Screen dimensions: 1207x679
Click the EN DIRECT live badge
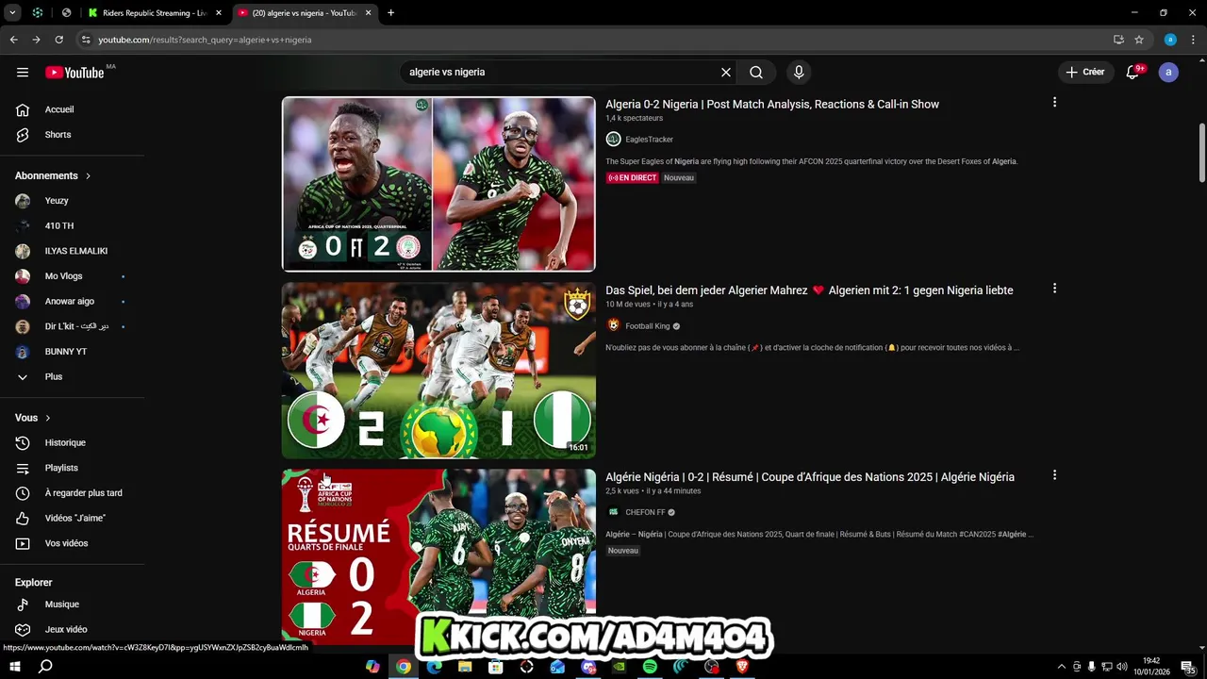pyautogui.click(x=632, y=178)
